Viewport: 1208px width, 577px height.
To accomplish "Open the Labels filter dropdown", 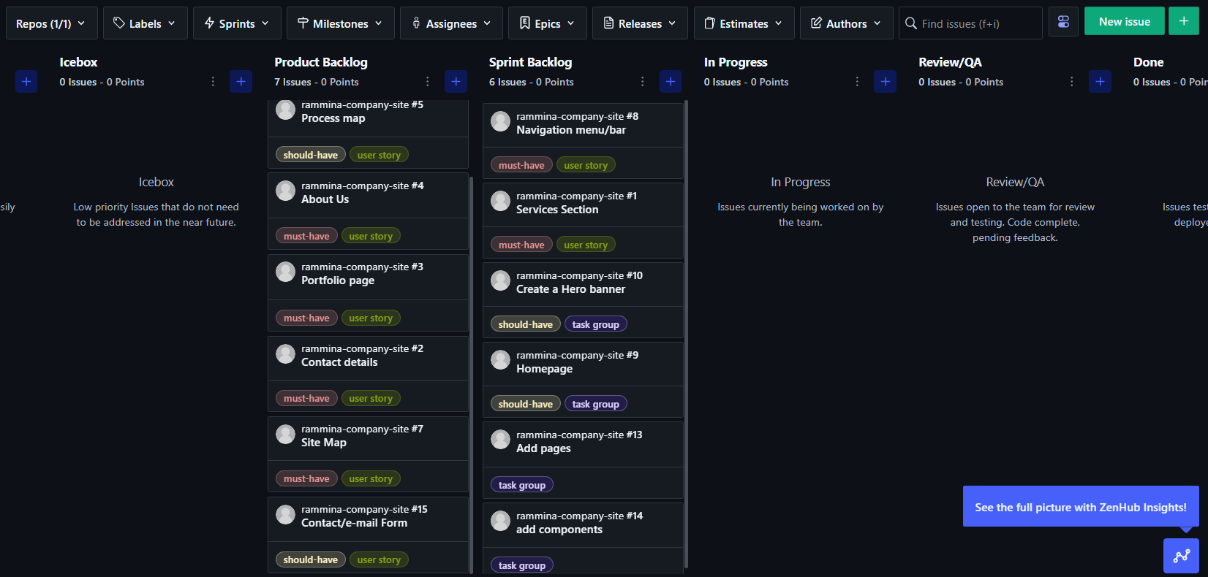I will pos(145,23).
